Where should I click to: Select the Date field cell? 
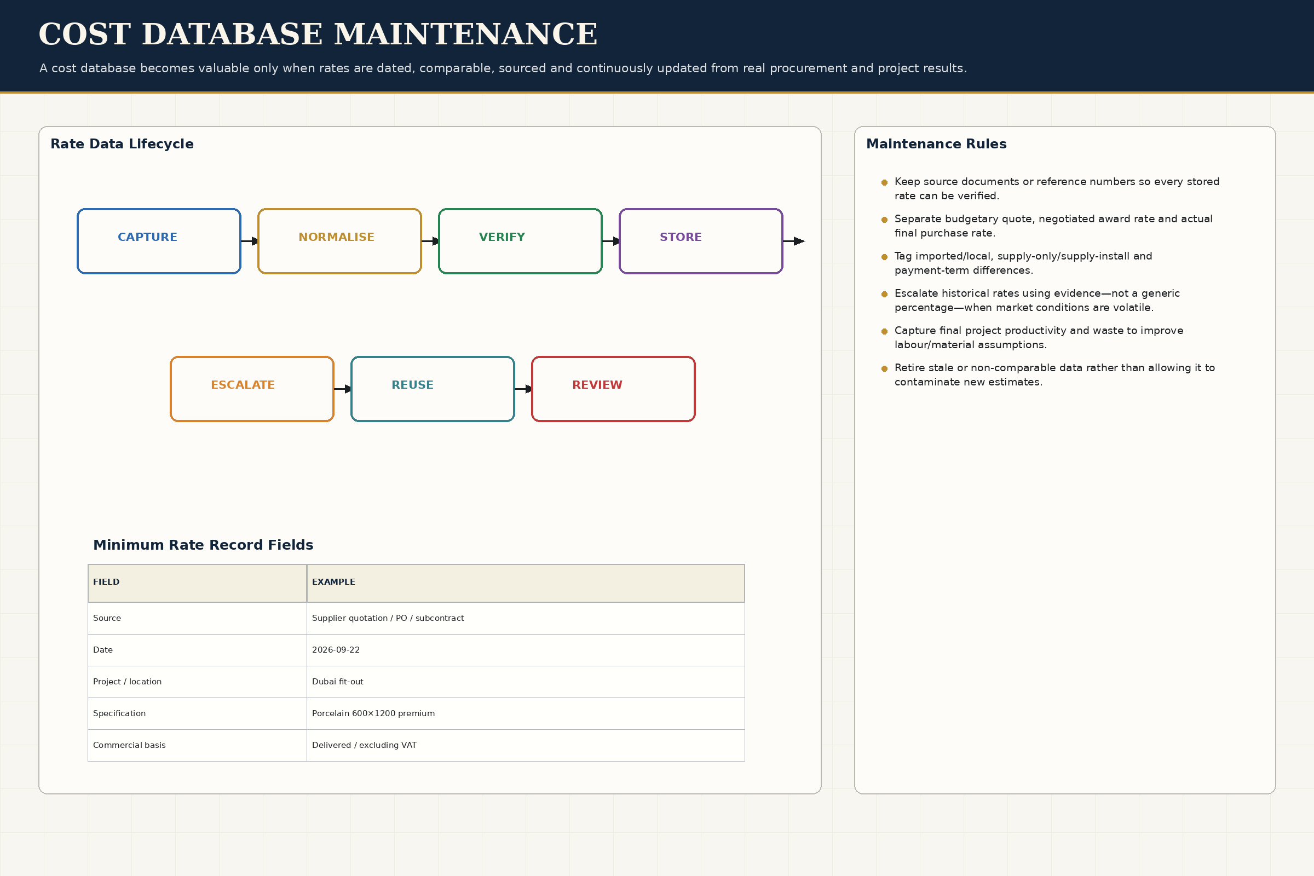(x=197, y=650)
